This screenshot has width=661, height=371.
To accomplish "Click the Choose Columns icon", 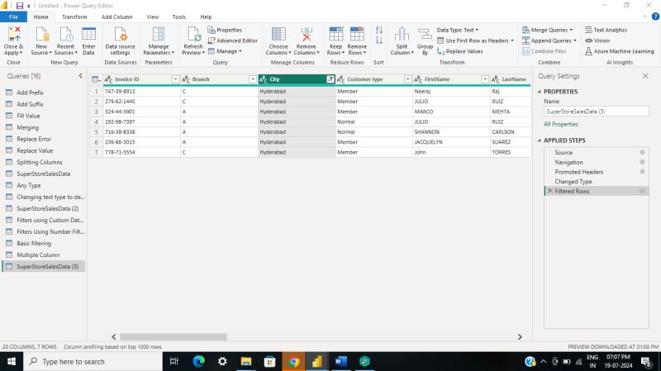I will [279, 35].
